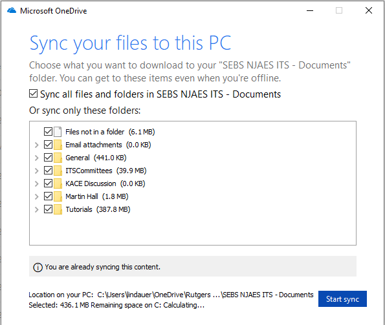Click the KACE Discussion folder icon

(x=58, y=183)
